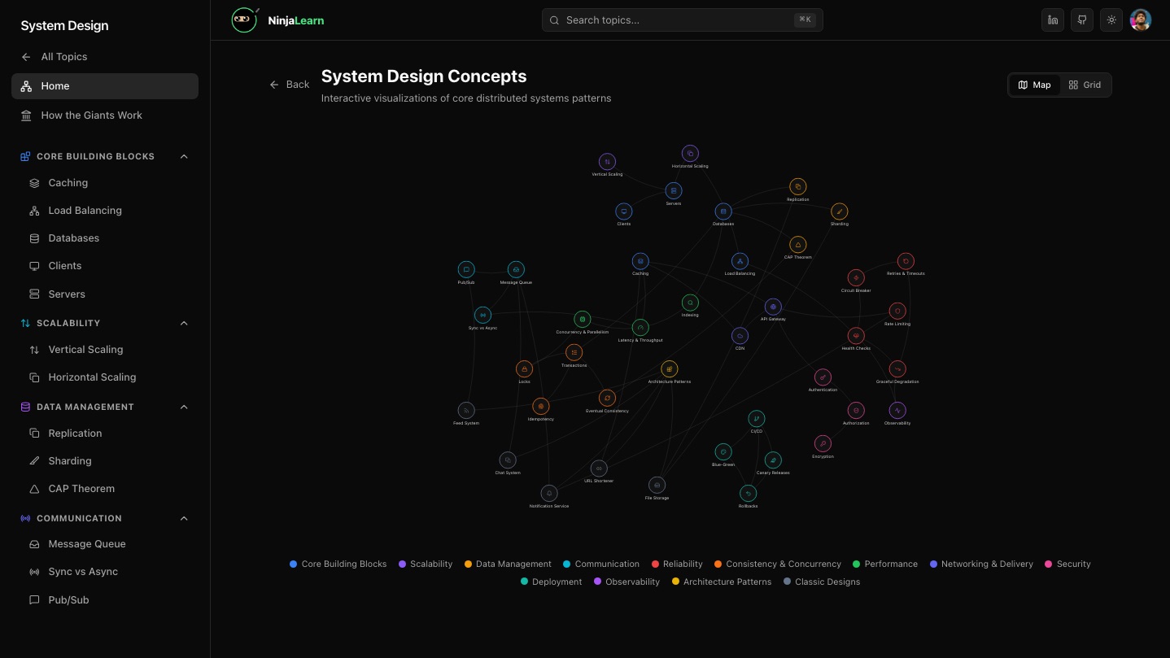Click the NinjaLearn logo
1170x658 pixels.
click(277, 20)
